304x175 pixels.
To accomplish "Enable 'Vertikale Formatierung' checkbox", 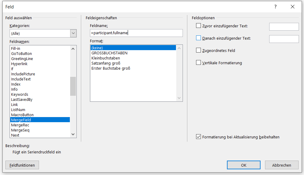I will click(x=198, y=63).
